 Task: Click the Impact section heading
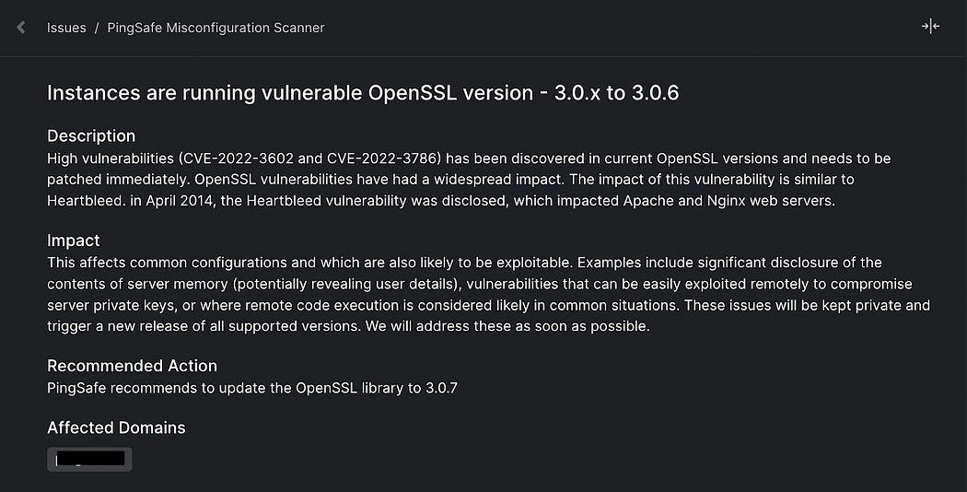tap(74, 240)
